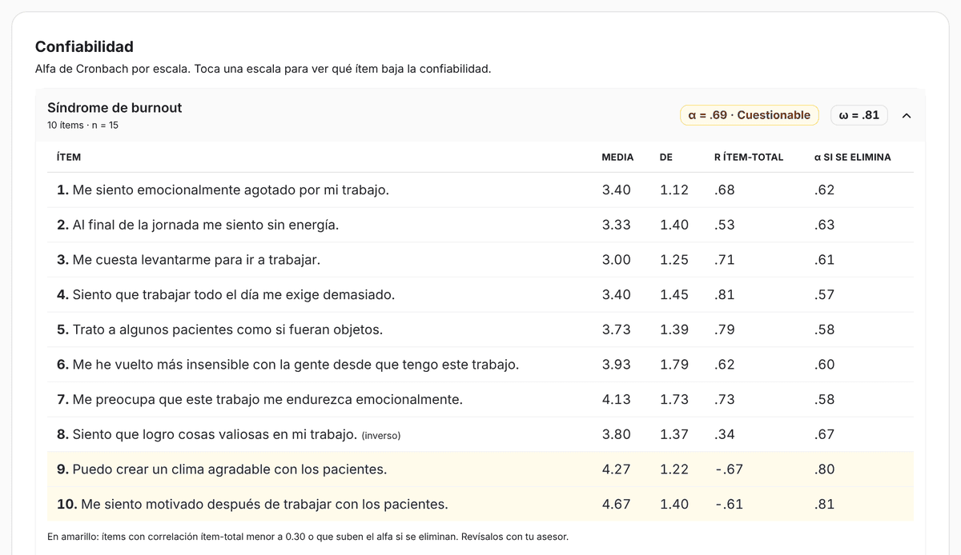Image resolution: width=961 pixels, height=555 pixels.
Task: Select item 8 'logro cosas valiosas'
Action: 207,434
